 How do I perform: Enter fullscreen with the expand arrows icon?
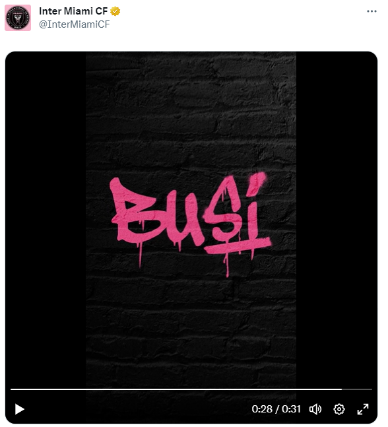(x=363, y=409)
